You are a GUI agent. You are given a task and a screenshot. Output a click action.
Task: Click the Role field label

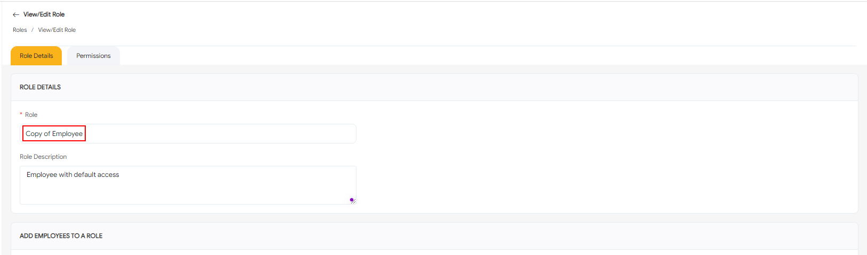[31, 115]
